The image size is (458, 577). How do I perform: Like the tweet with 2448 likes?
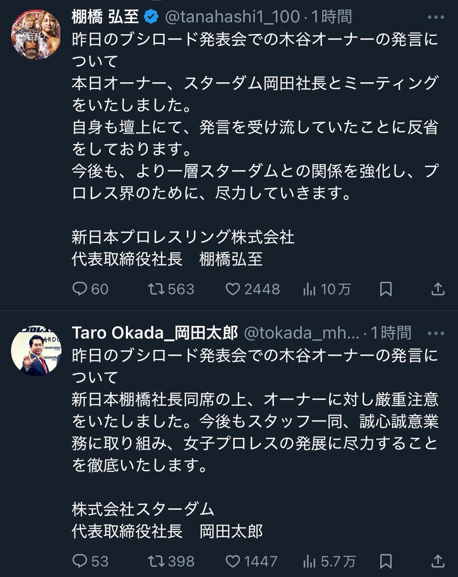(x=233, y=288)
